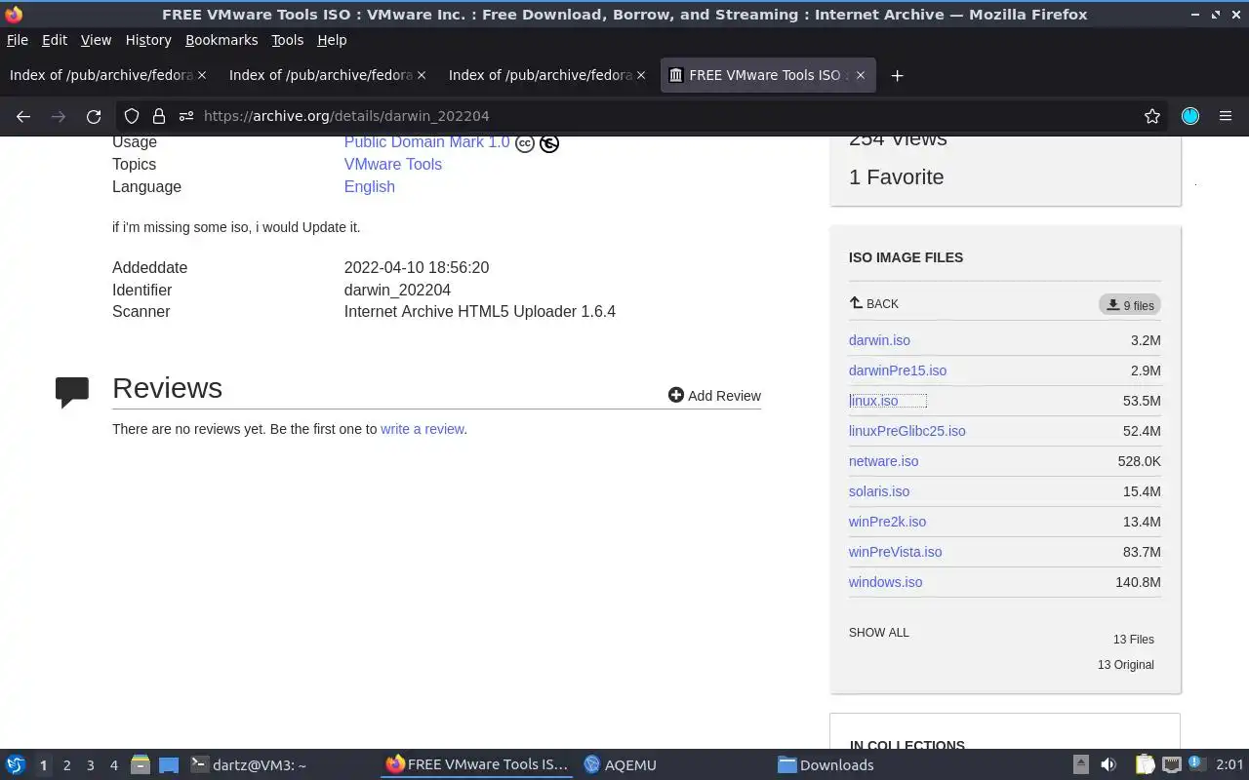Click the removable media eject tray icon

[1080, 765]
